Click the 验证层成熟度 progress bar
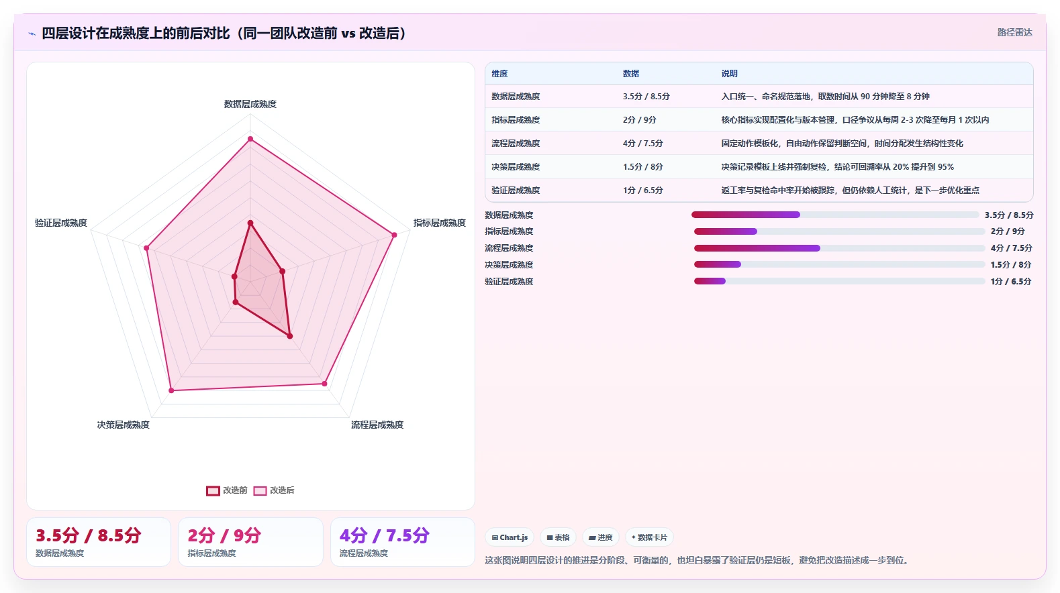 [839, 281]
